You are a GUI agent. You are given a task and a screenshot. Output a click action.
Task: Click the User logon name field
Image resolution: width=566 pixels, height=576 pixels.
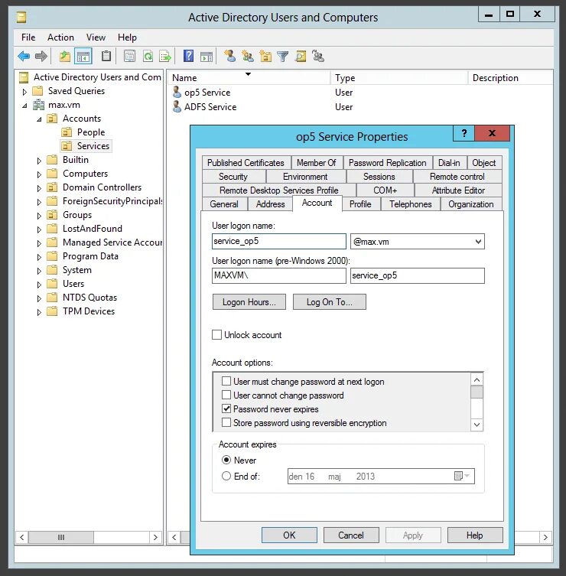click(x=278, y=241)
